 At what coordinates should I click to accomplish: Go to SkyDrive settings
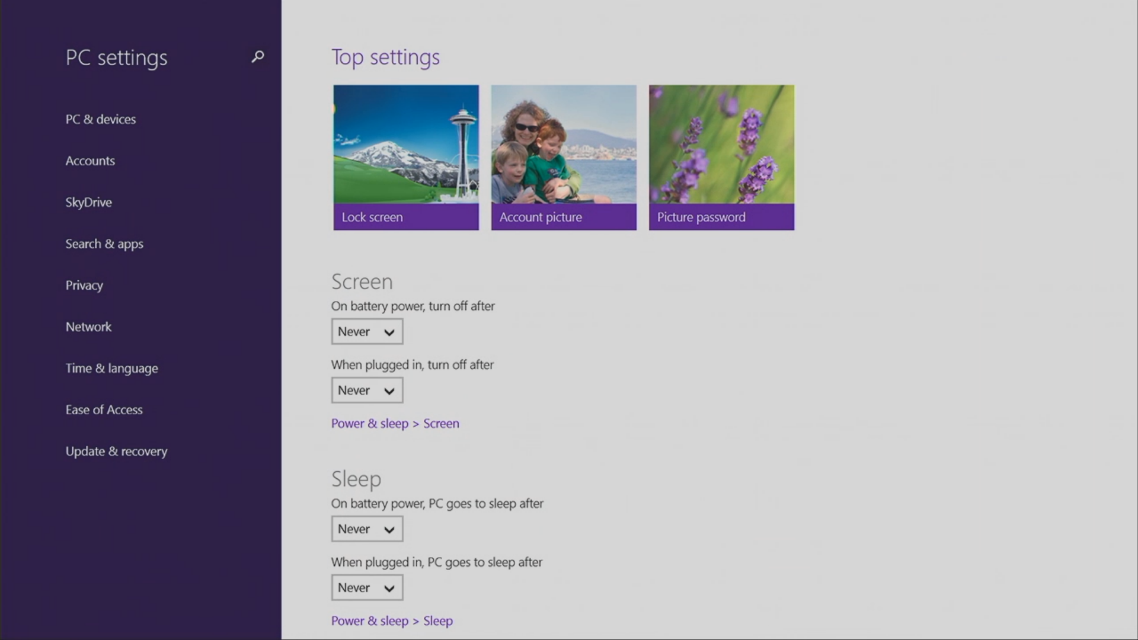88,202
